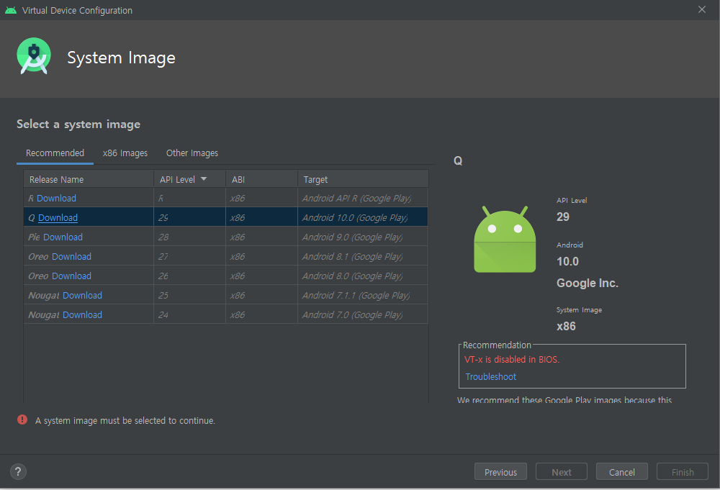This screenshot has height=490, width=720.
Task: Click the green Android robot image
Action: coord(505,239)
